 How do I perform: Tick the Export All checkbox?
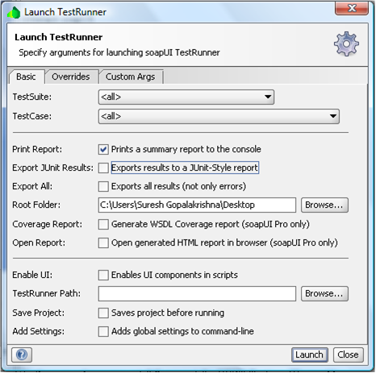click(x=103, y=186)
